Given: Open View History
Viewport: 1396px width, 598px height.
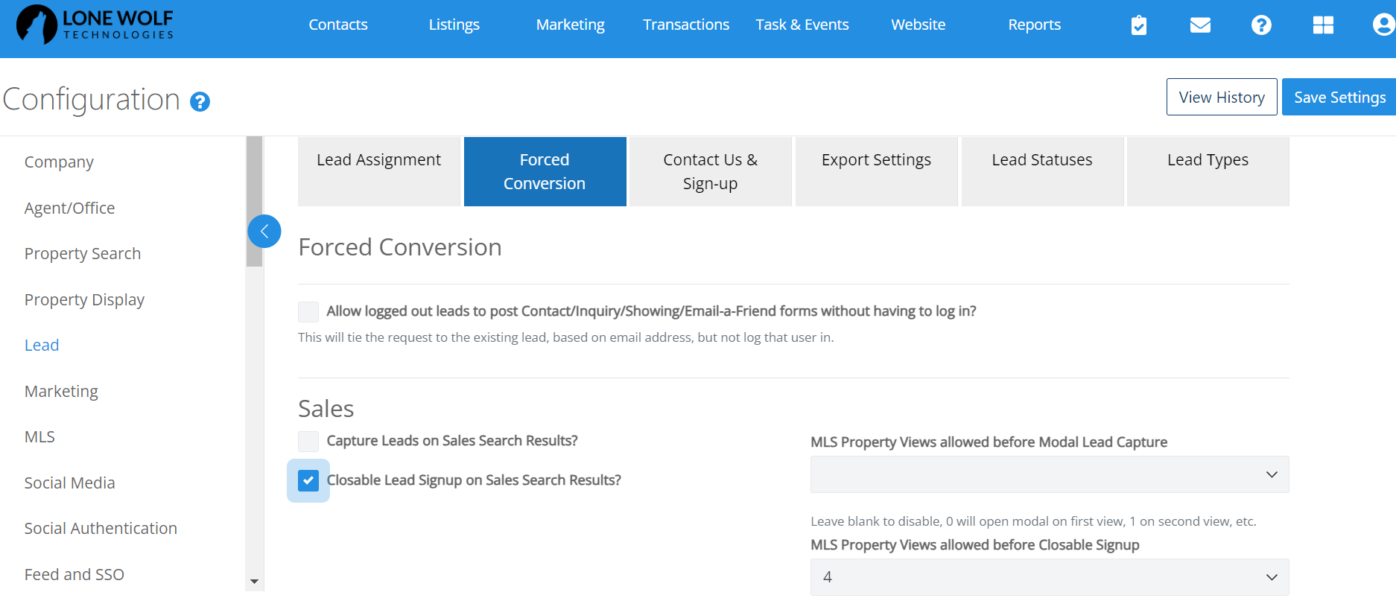Looking at the screenshot, I should click(x=1221, y=97).
